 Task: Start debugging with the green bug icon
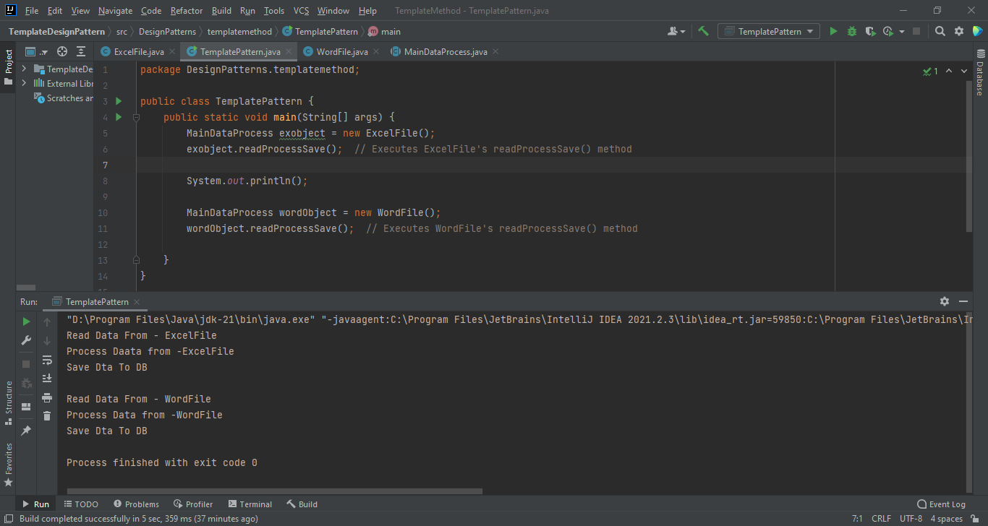pos(851,31)
